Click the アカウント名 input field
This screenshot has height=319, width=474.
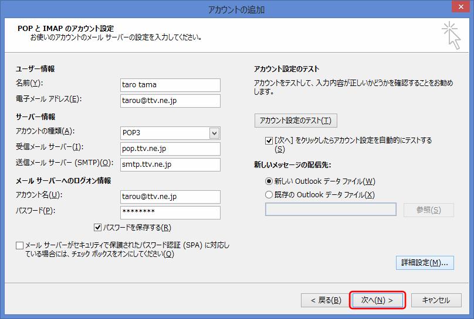(x=170, y=197)
